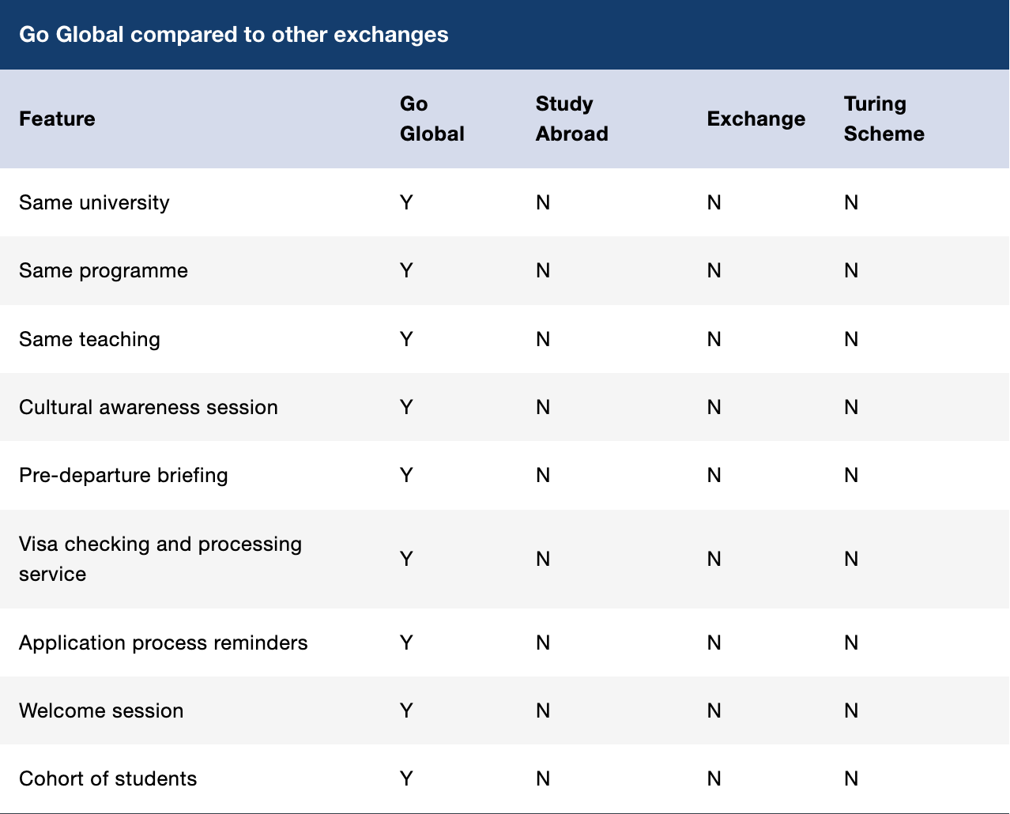The width and height of the screenshot is (1010, 814).
Task: Click the 'Cohort of students' row label
Action: click(x=108, y=778)
